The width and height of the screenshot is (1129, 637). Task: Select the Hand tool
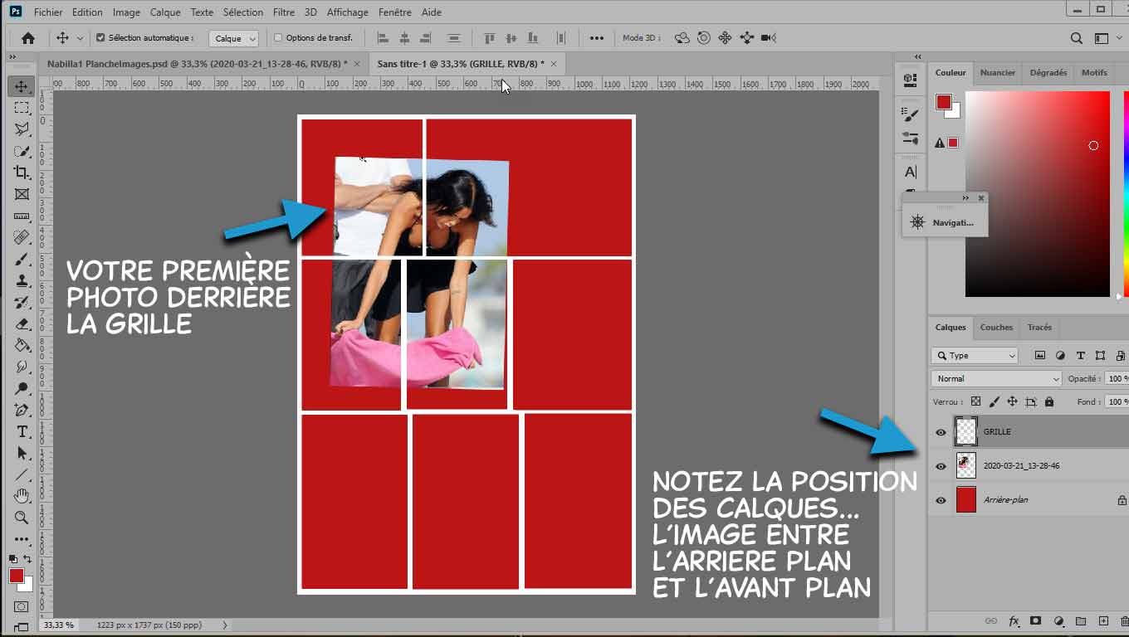(x=22, y=496)
